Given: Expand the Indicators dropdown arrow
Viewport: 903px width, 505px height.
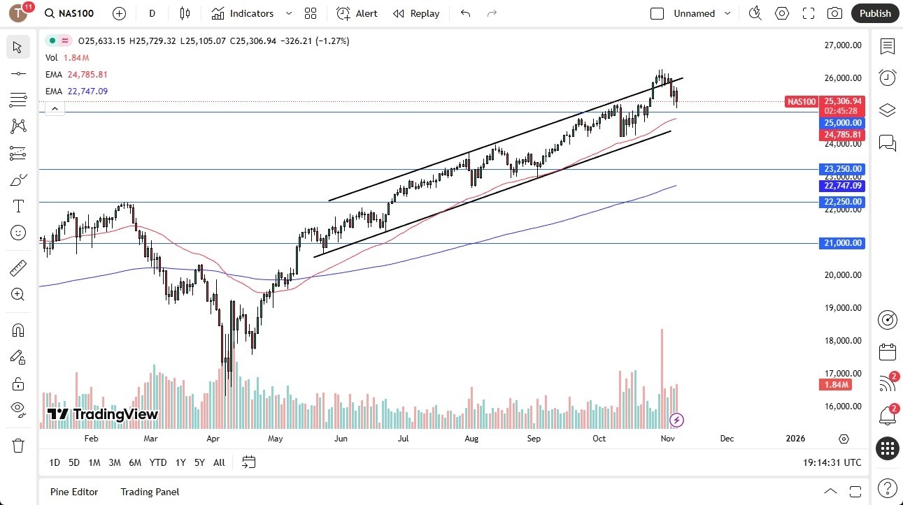Looking at the screenshot, I should tap(288, 13).
